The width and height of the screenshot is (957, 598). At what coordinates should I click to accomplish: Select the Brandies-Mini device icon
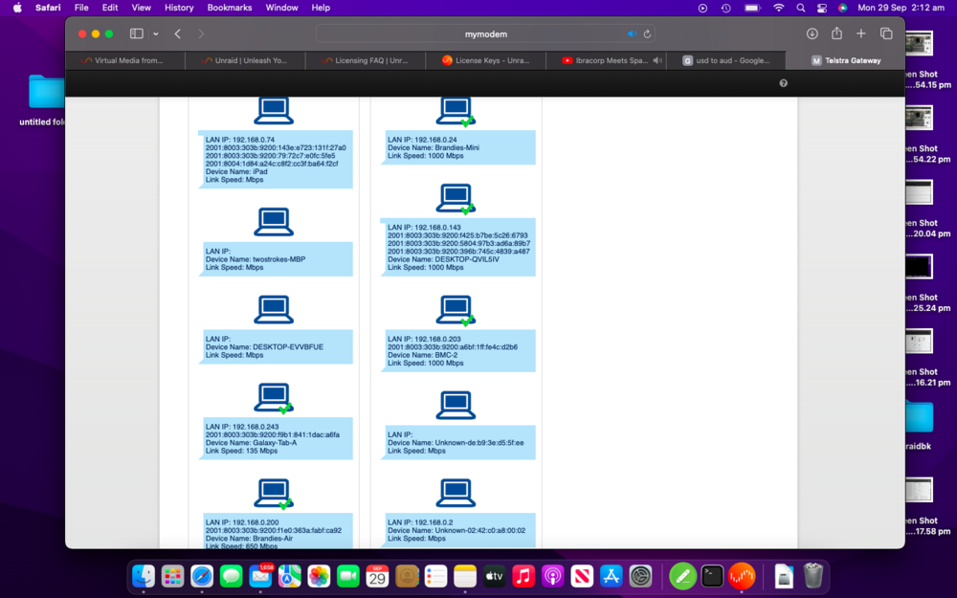[456, 112]
